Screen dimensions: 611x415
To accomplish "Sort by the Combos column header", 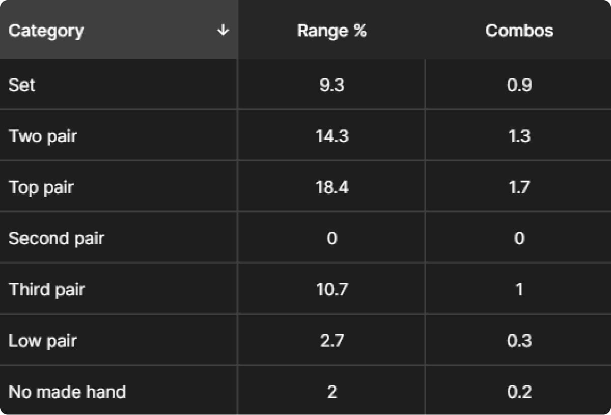I will [518, 30].
